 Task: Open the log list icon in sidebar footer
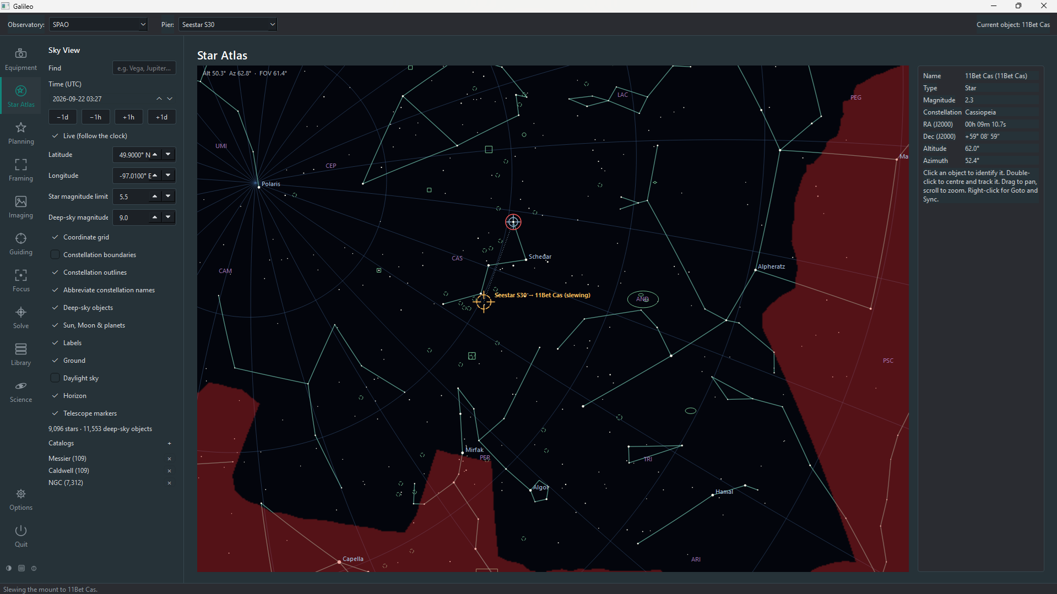[x=21, y=568]
